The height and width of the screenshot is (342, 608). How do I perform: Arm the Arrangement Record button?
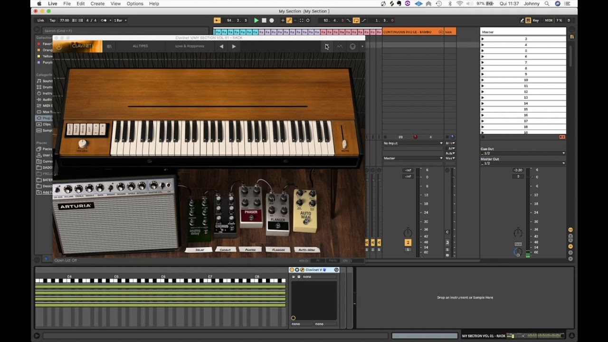[272, 20]
